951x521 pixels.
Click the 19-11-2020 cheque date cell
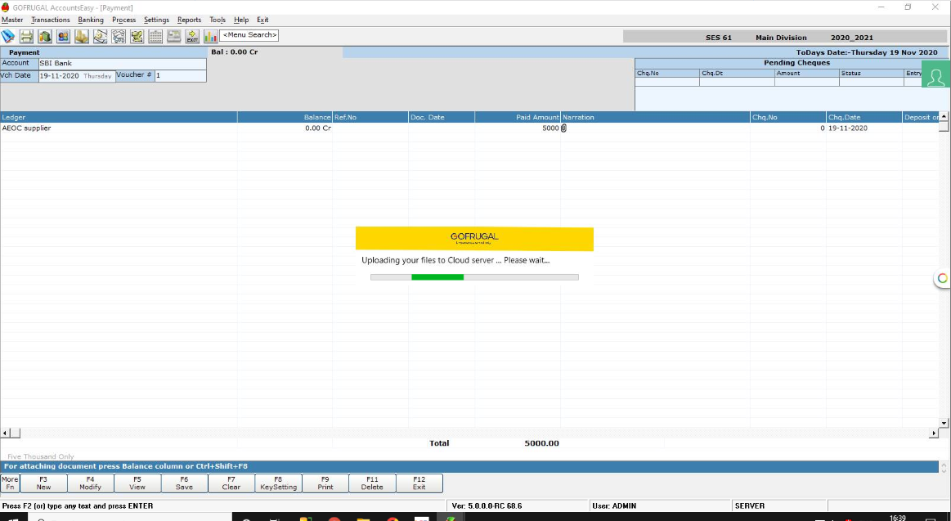[864, 128]
